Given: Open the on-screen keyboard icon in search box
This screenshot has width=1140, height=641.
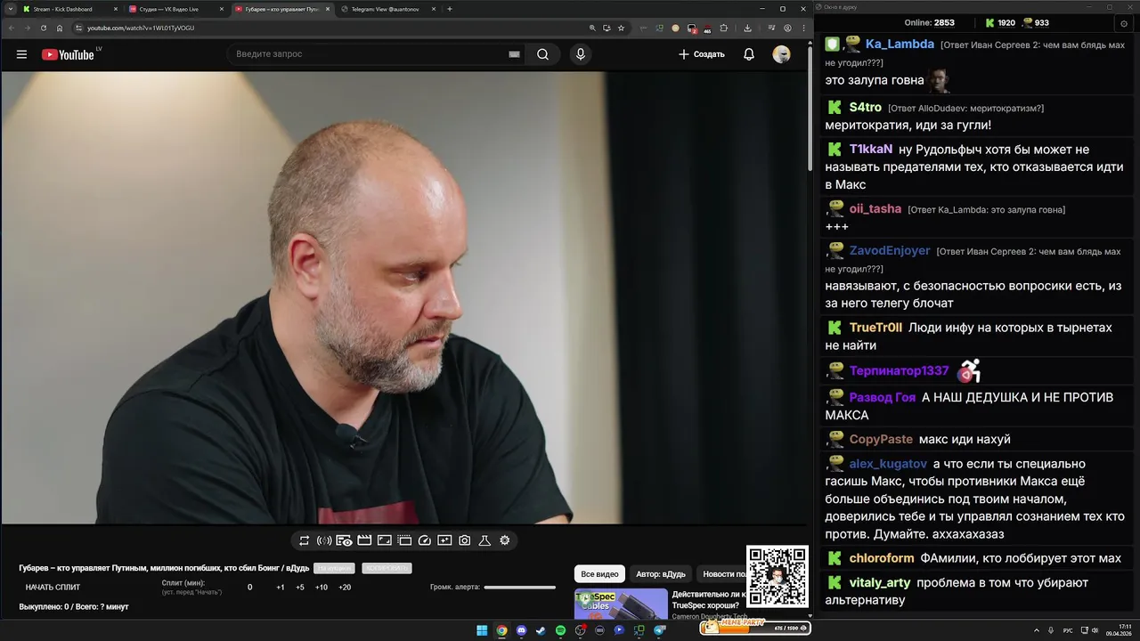Looking at the screenshot, I should pyautogui.click(x=514, y=54).
